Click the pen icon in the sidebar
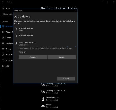The image size is (116, 110). [x=3, y=55]
